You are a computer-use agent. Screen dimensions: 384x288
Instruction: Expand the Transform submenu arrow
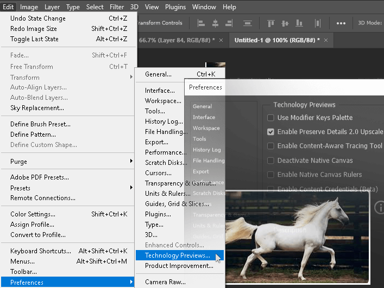[x=131, y=77]
